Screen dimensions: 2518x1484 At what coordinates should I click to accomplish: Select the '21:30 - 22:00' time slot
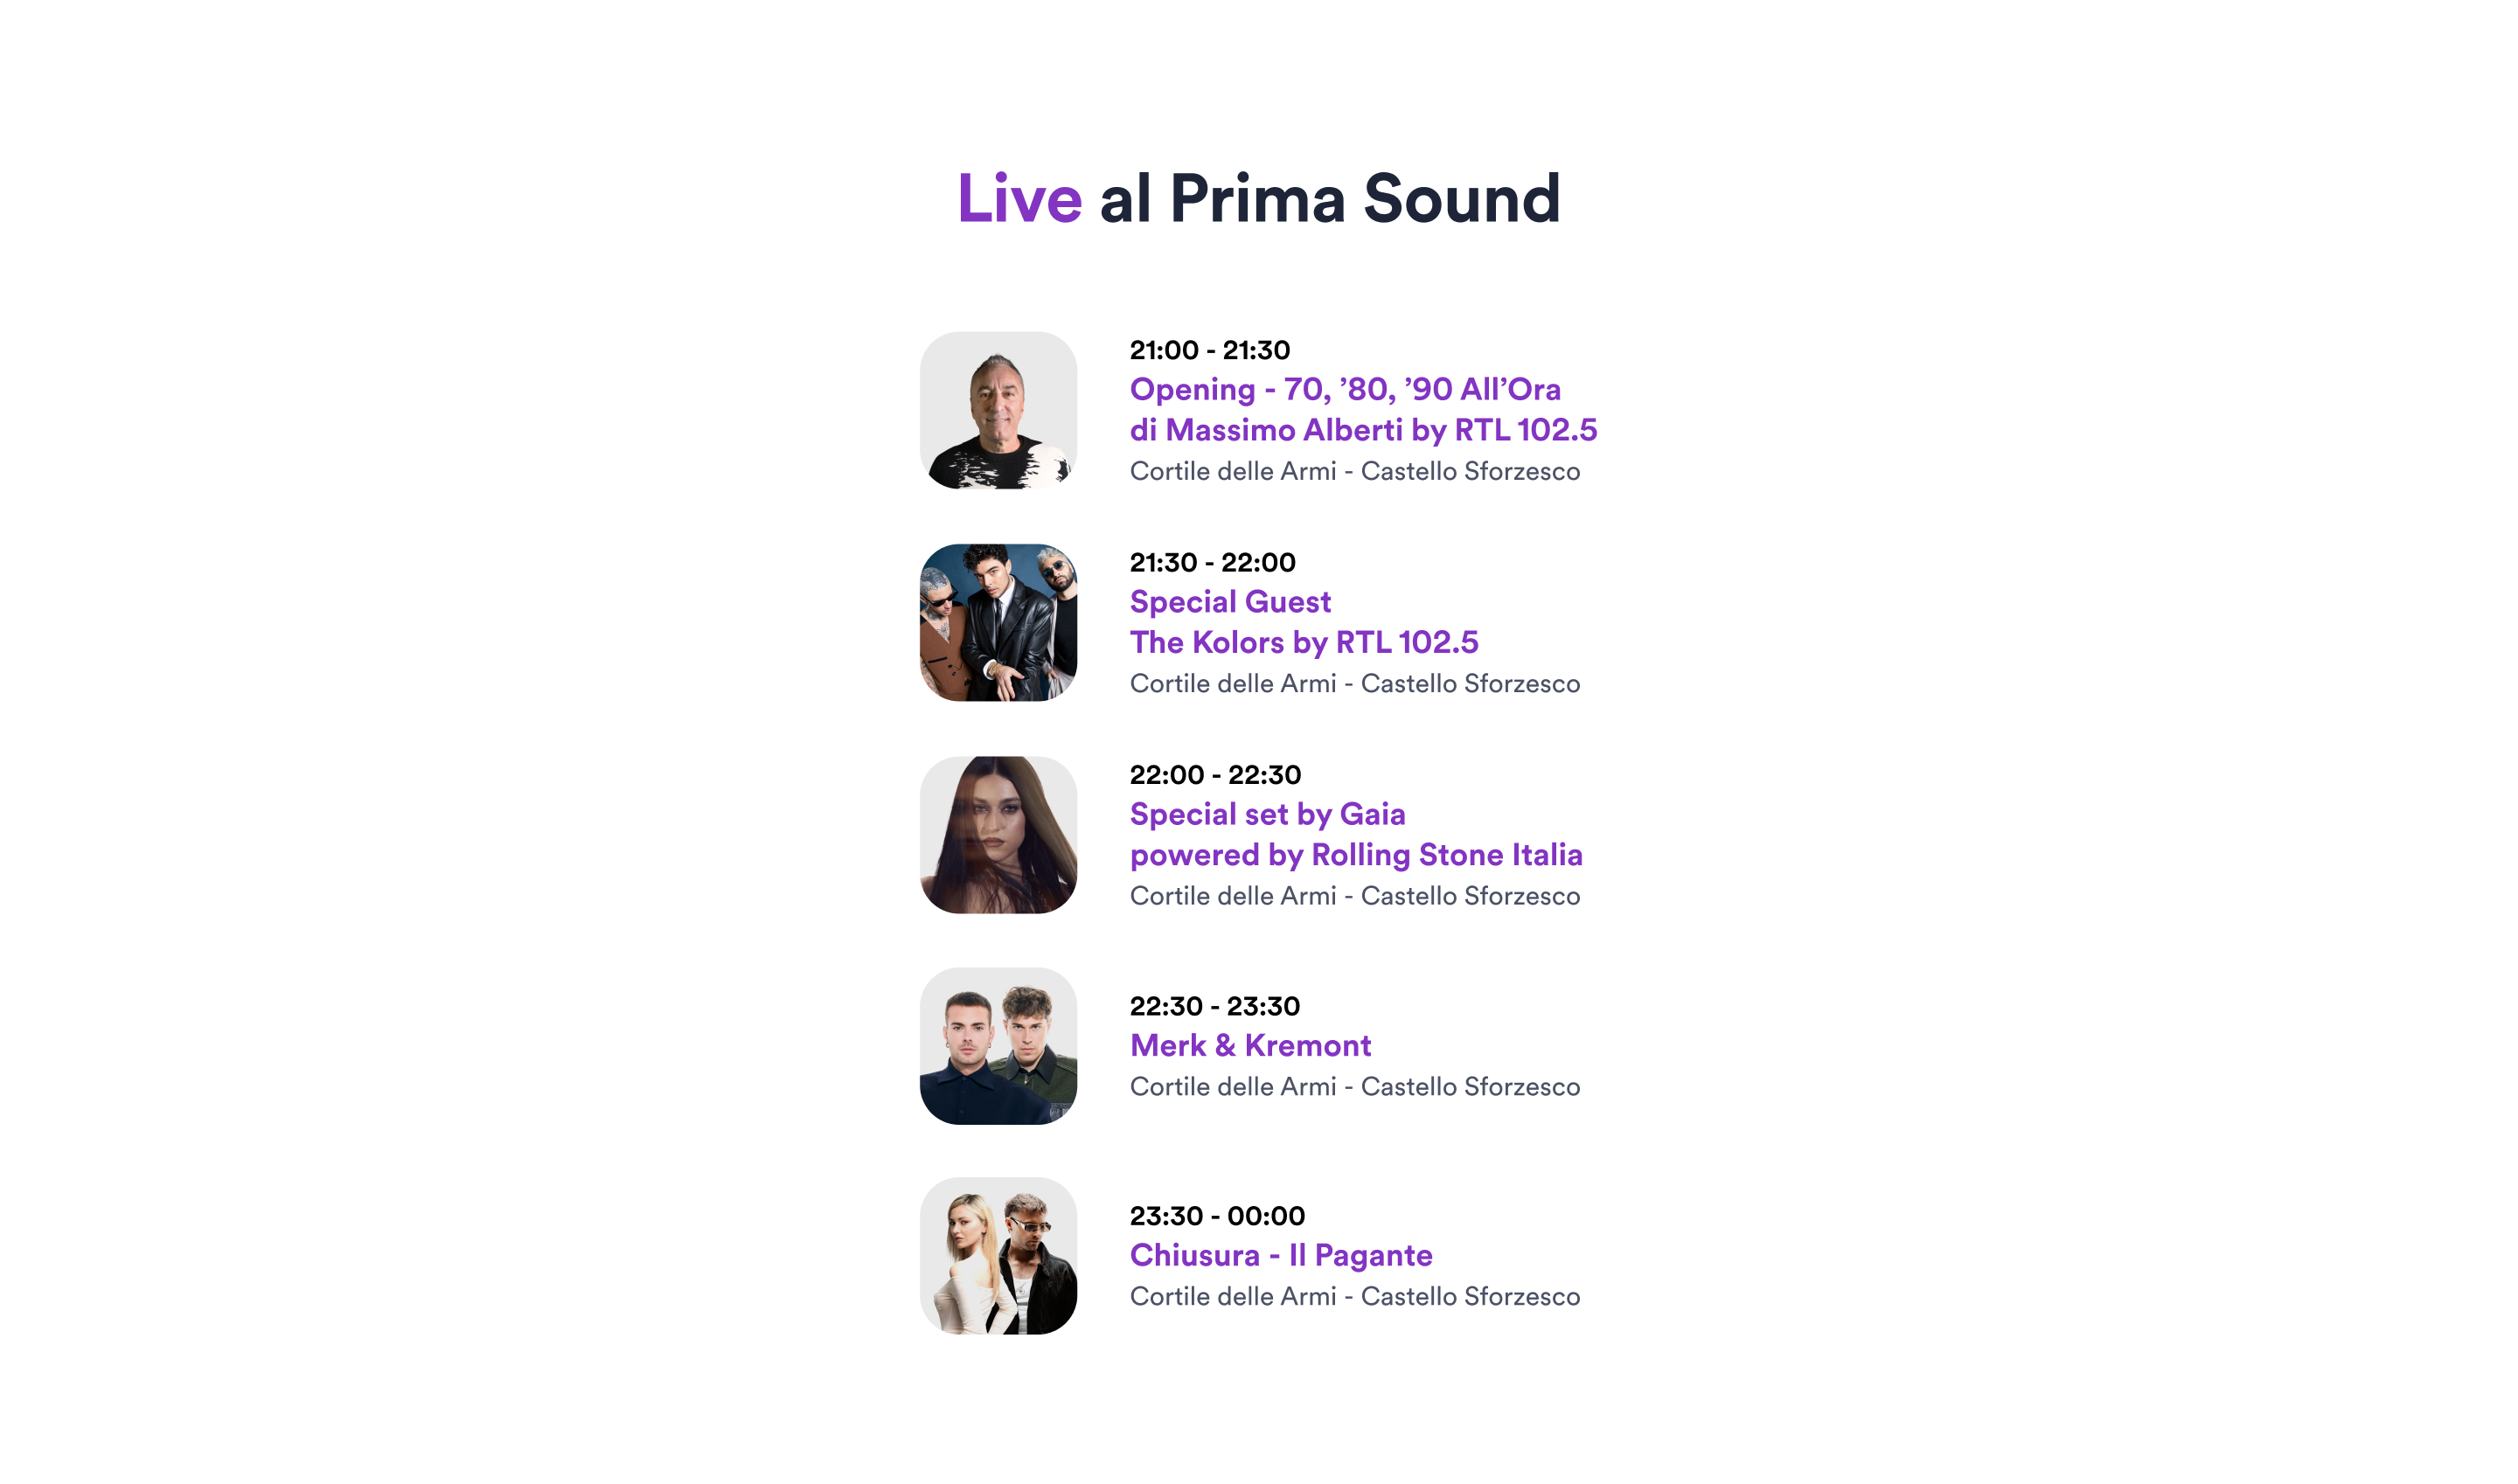coord(1212,562)
